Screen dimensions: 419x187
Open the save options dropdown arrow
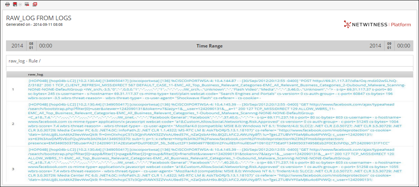(x=20, y=4)
